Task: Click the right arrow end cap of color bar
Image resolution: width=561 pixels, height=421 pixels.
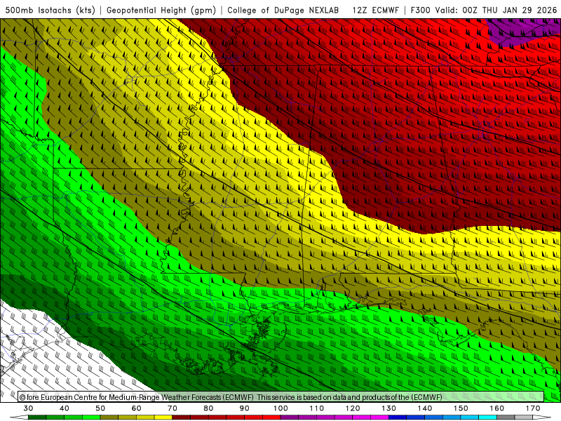Action: (x=542, y=417)
